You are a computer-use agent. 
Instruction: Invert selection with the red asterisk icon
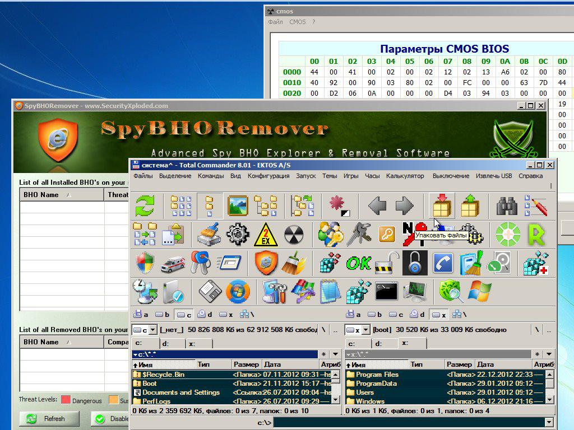pyautogui.click(x=339, y=206)
